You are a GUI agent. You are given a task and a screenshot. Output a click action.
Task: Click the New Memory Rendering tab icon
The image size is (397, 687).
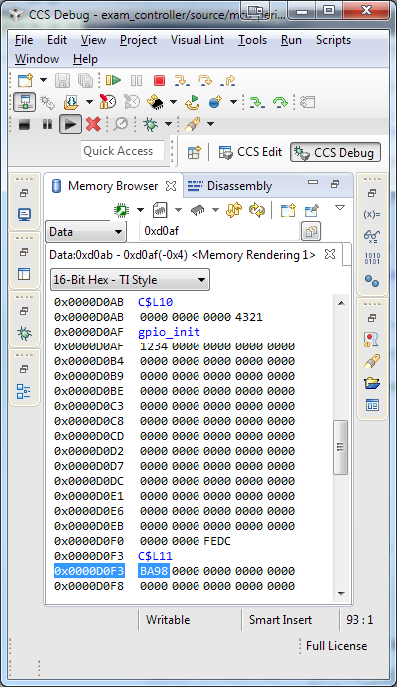(x=288, y=210)
